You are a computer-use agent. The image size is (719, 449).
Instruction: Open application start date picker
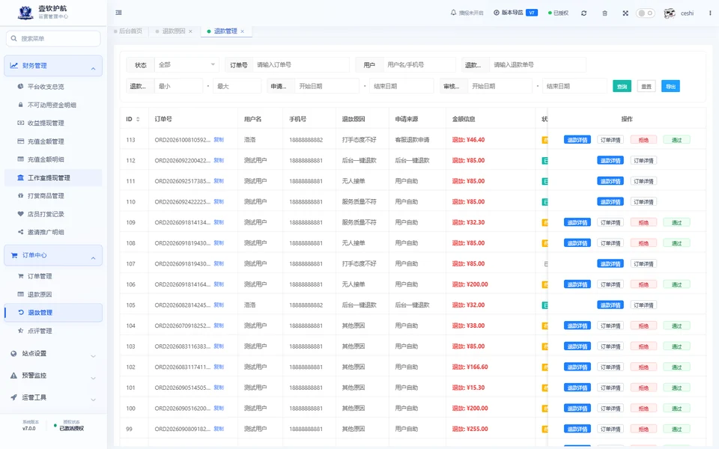pyautogui.click(x=327, y=86)
